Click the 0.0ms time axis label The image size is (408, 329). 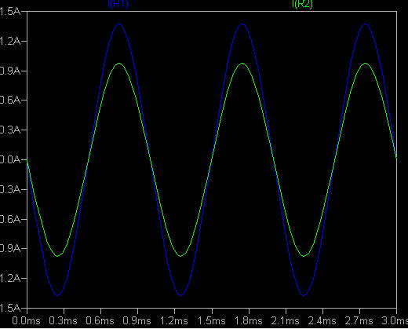(x=26, y=321)
